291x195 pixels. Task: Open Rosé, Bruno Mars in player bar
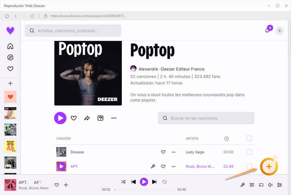tap(33, 188)
